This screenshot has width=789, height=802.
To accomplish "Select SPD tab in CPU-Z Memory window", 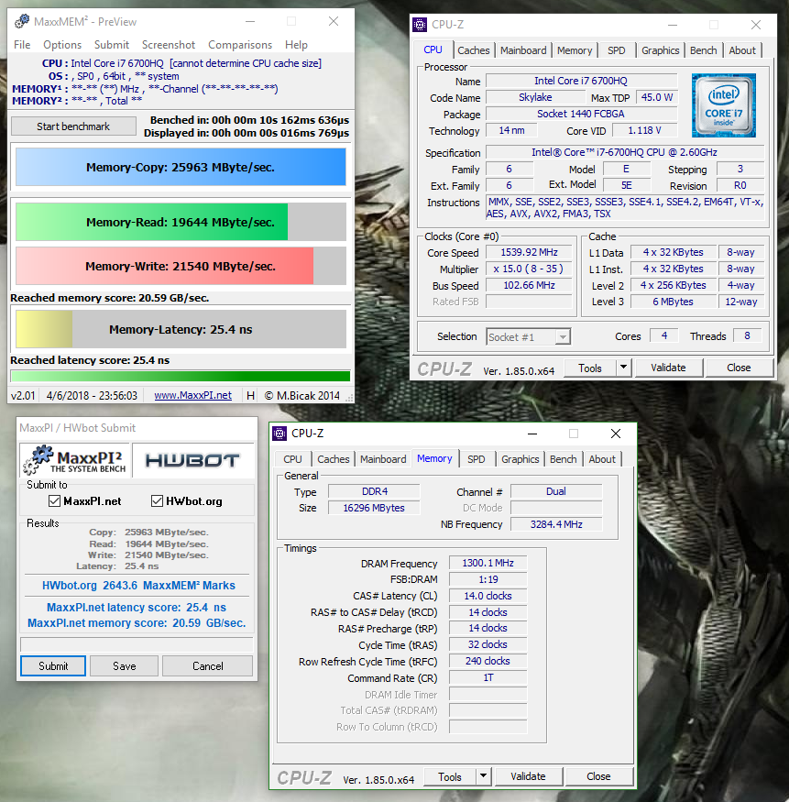I will [x=477, y=459].
